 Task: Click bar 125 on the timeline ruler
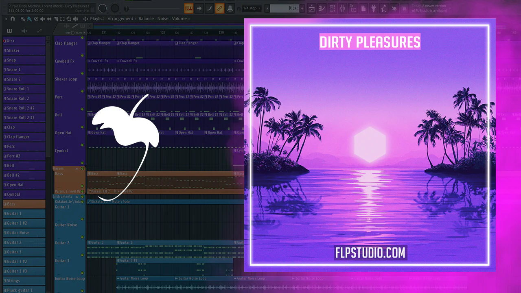[x=162, y=33]
